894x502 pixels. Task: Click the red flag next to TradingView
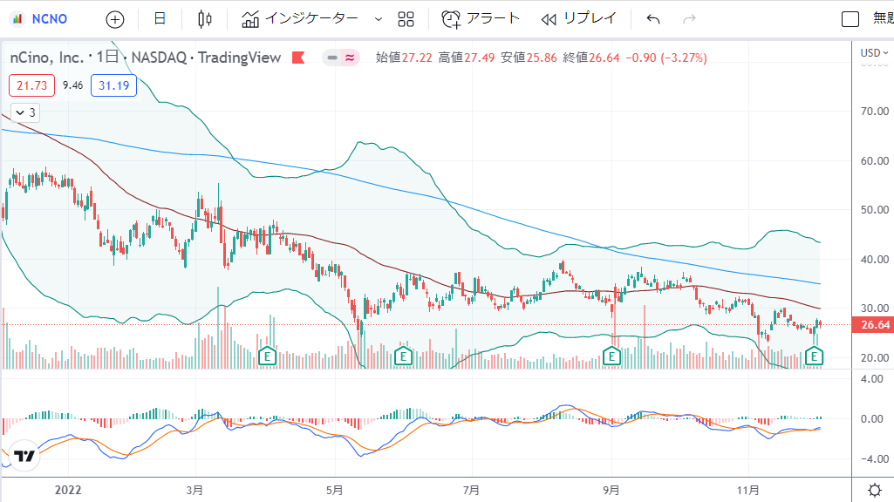tap(298, 58)
